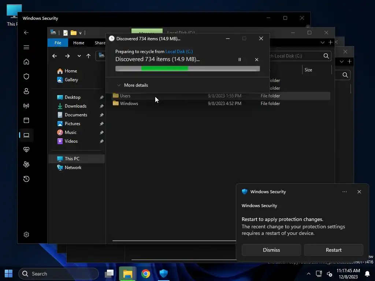375x281 pixels.
Task: Click the File Explorer forward arrow
Action: [x=67, y=56]
